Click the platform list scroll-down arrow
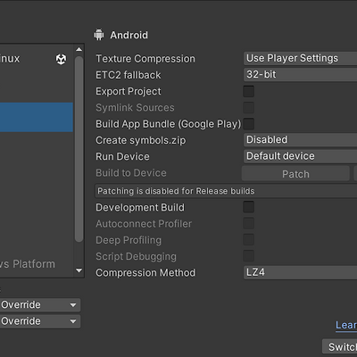The width and height of the screenshot is (357, 357). coord(79,270)
